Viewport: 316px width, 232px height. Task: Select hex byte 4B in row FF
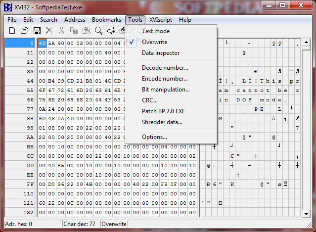[89, 185]
